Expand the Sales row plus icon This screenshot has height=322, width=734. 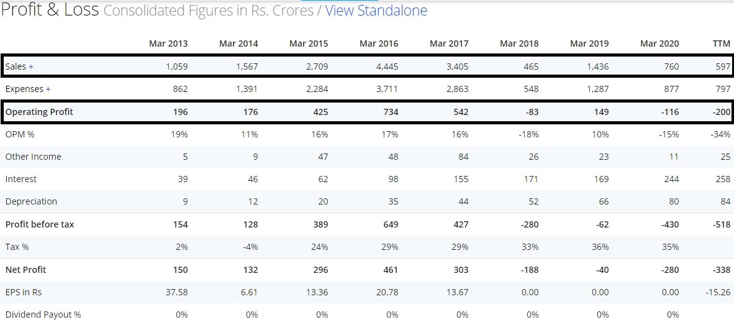click(31, 67)
